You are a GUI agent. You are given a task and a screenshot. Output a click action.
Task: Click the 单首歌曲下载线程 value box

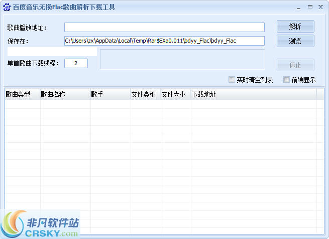(x=76, y=63)
